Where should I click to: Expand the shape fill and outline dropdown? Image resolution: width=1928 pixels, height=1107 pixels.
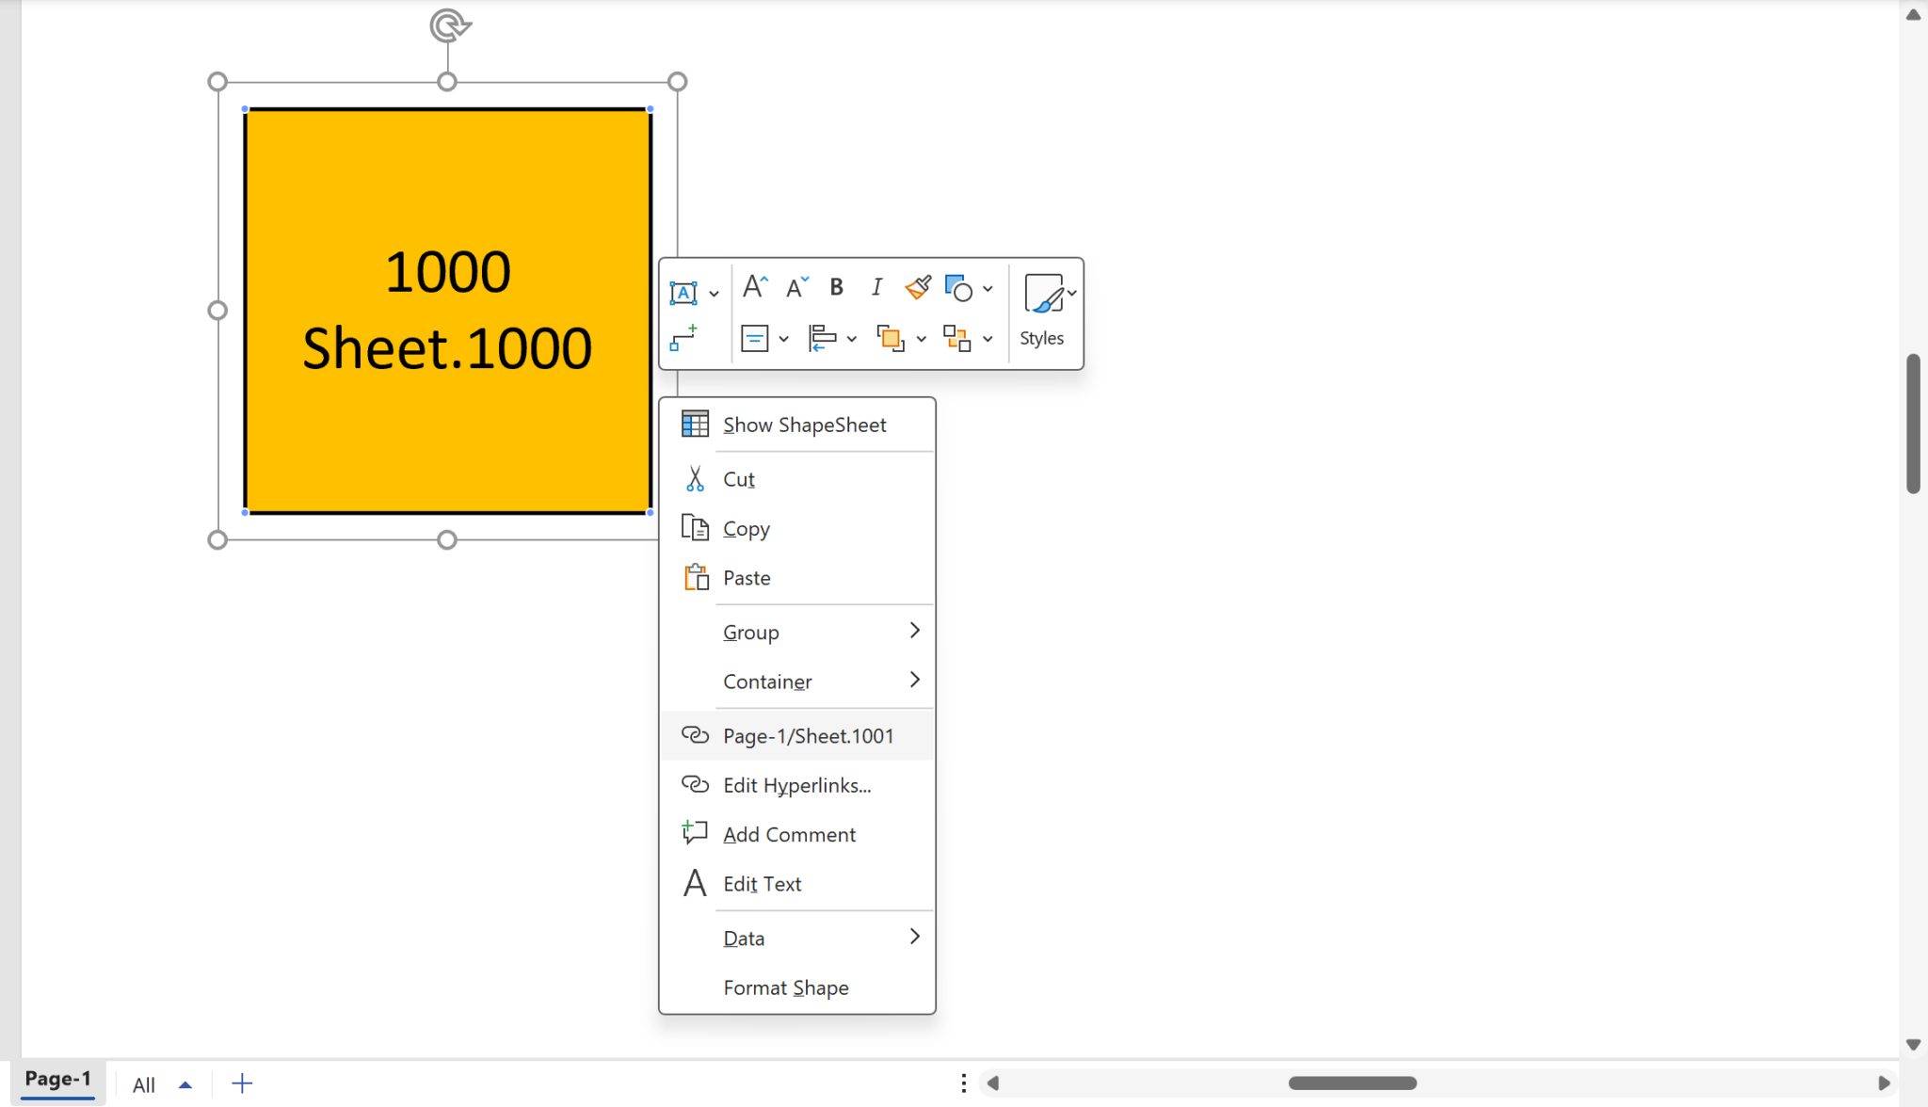(986, 289)
